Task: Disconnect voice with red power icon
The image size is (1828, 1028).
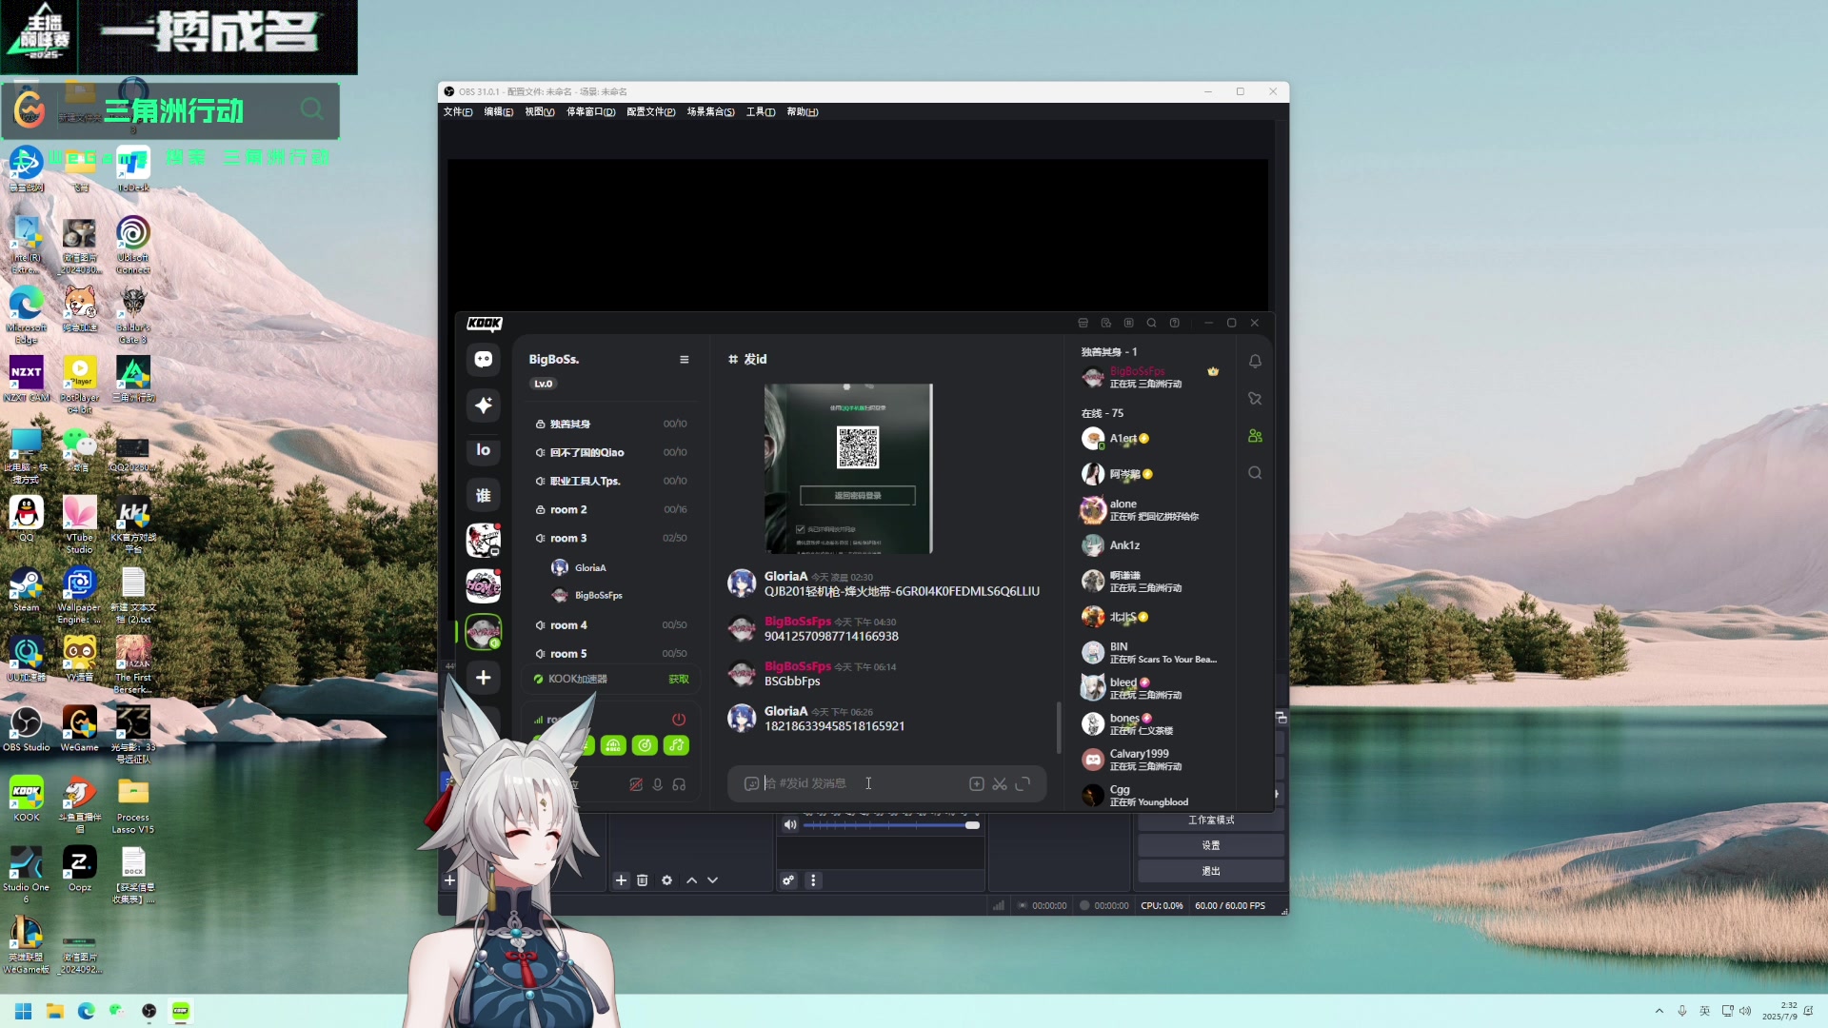Action: click(679, 720)
